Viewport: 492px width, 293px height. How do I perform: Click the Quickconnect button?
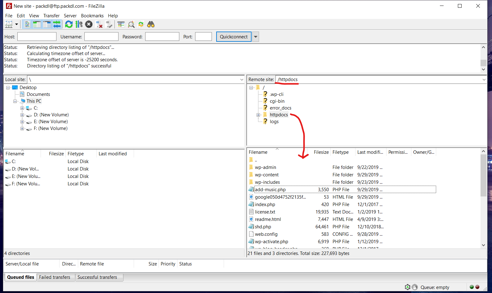click(234, 37)
